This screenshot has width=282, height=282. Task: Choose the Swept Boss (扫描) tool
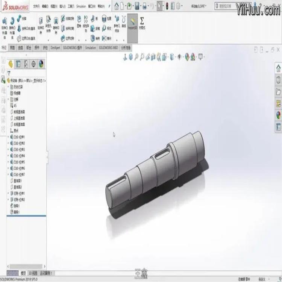(x=22, y=18)
